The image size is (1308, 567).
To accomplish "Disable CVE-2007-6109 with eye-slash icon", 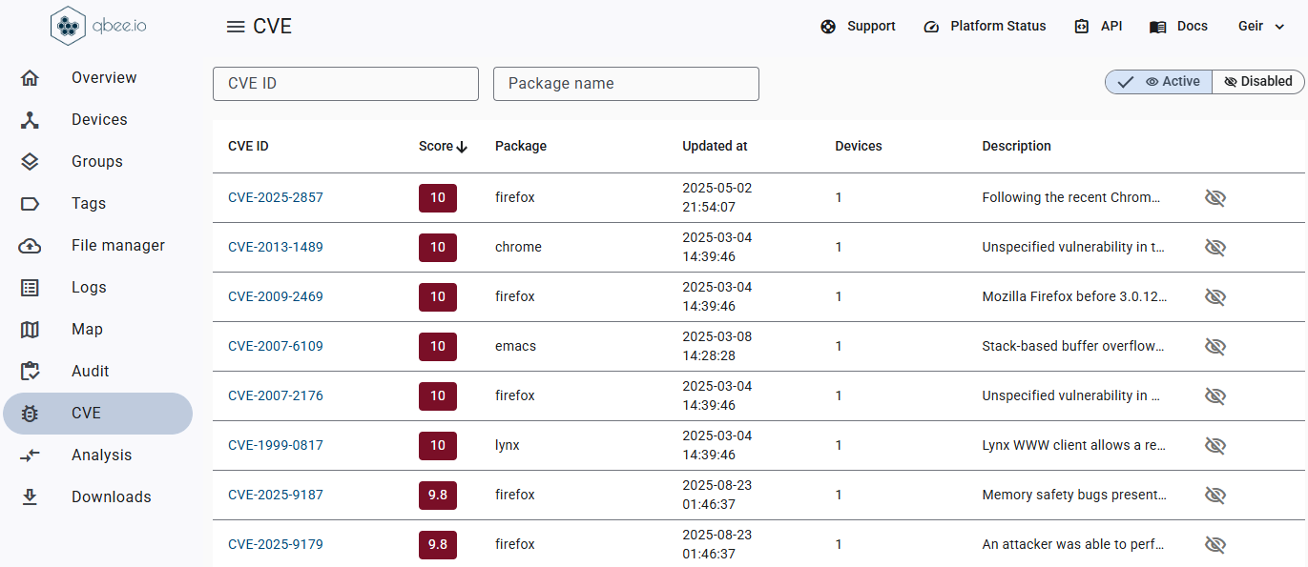I will click(x=1215, y=347).
